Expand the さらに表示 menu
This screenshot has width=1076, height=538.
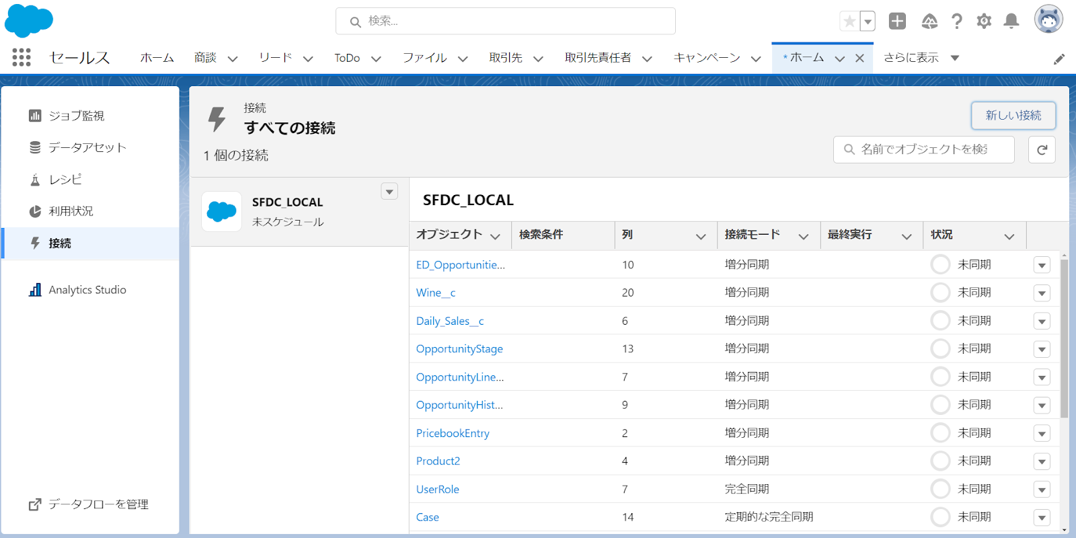[x=921, y=58]
